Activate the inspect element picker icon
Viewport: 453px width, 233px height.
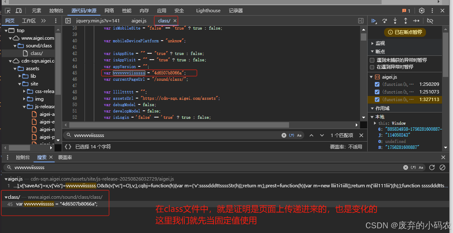point(8,11)
